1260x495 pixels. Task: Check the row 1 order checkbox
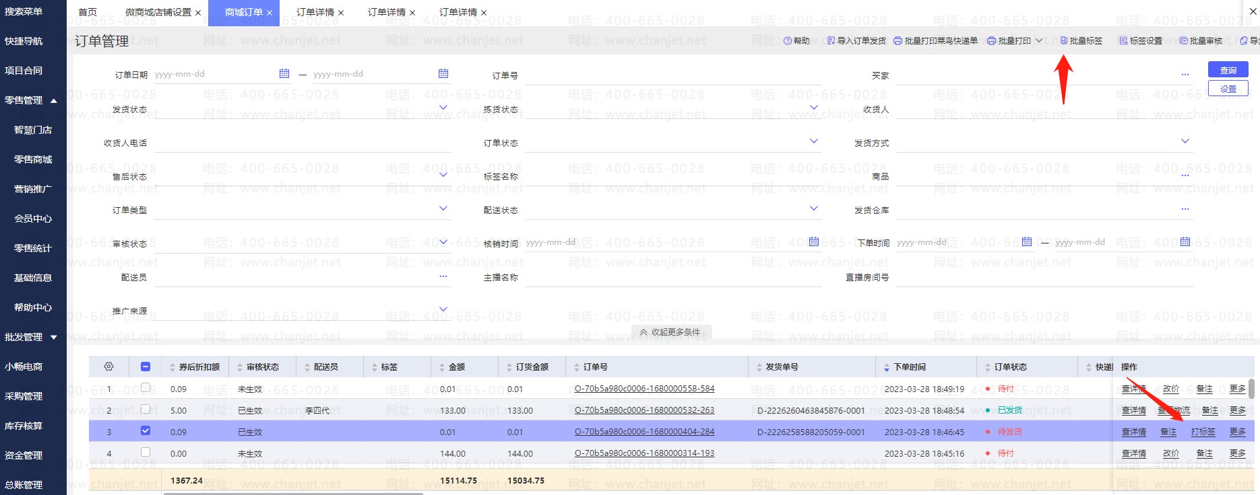(146, 388)
